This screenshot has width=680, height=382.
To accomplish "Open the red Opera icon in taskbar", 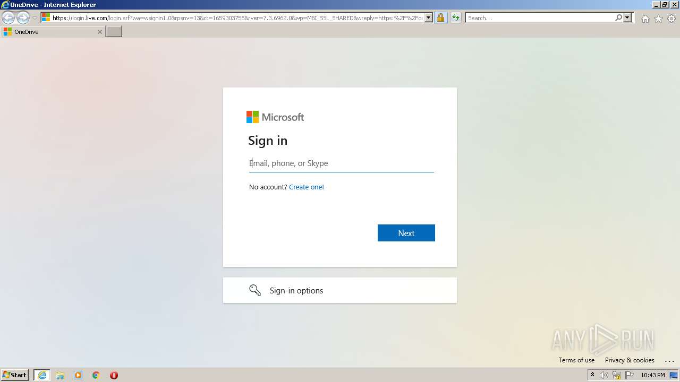I will [114, 375].
